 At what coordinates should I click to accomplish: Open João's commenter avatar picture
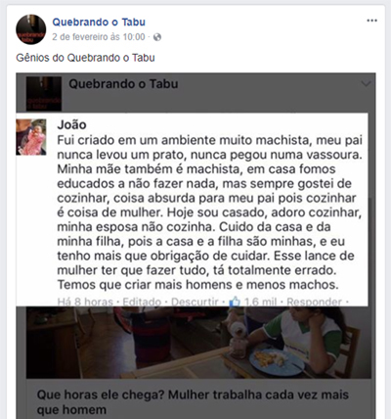tap(31, 137)
